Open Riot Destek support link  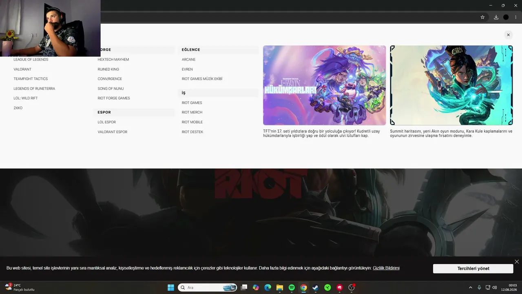click(x=192, y=132)
